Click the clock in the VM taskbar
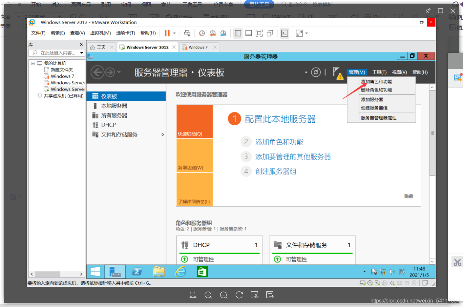This screenshot has width=463, height=307. 419,272
